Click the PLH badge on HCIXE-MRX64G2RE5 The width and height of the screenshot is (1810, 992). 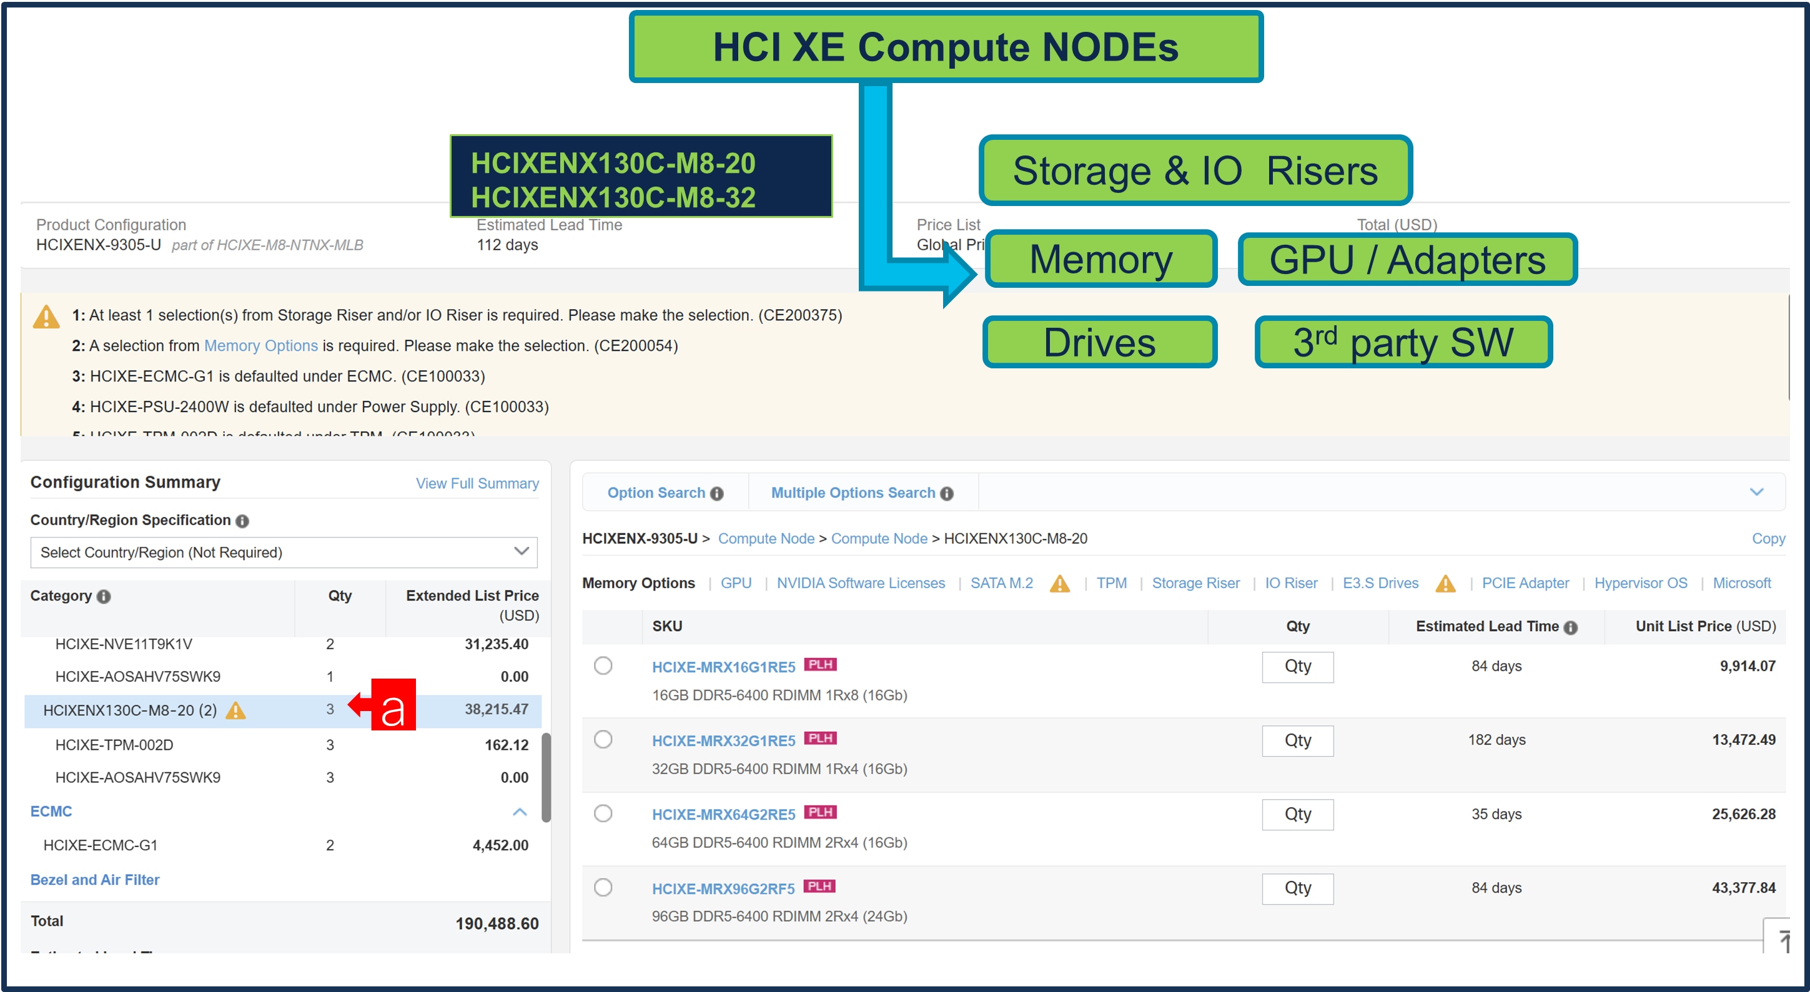820,812
